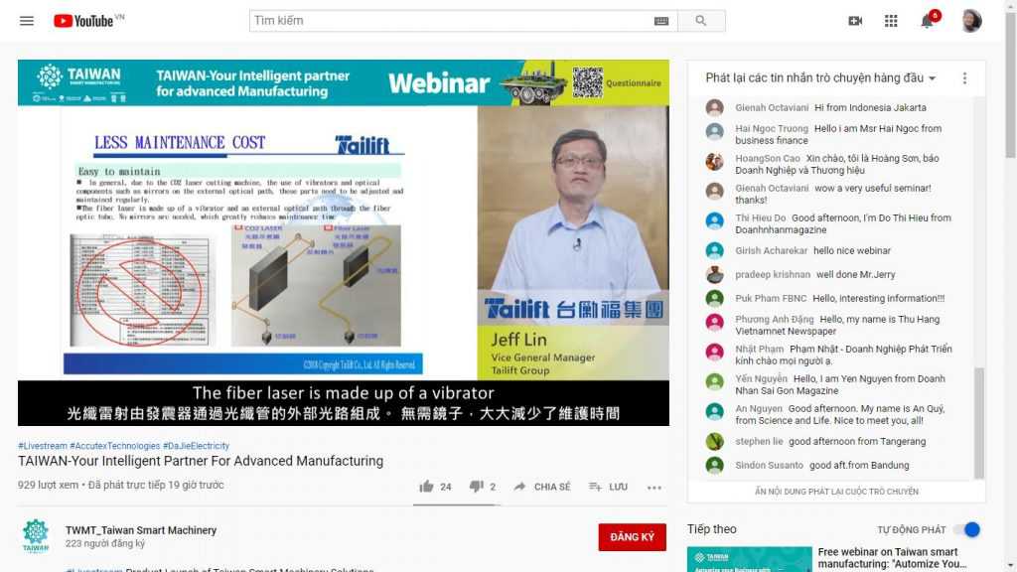Expand the top chat replay dropdown
1017x572 pixels.
tap(820, 78)
